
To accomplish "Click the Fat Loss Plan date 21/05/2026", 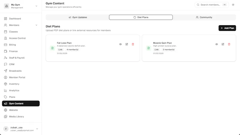I will tap(62, 53).
